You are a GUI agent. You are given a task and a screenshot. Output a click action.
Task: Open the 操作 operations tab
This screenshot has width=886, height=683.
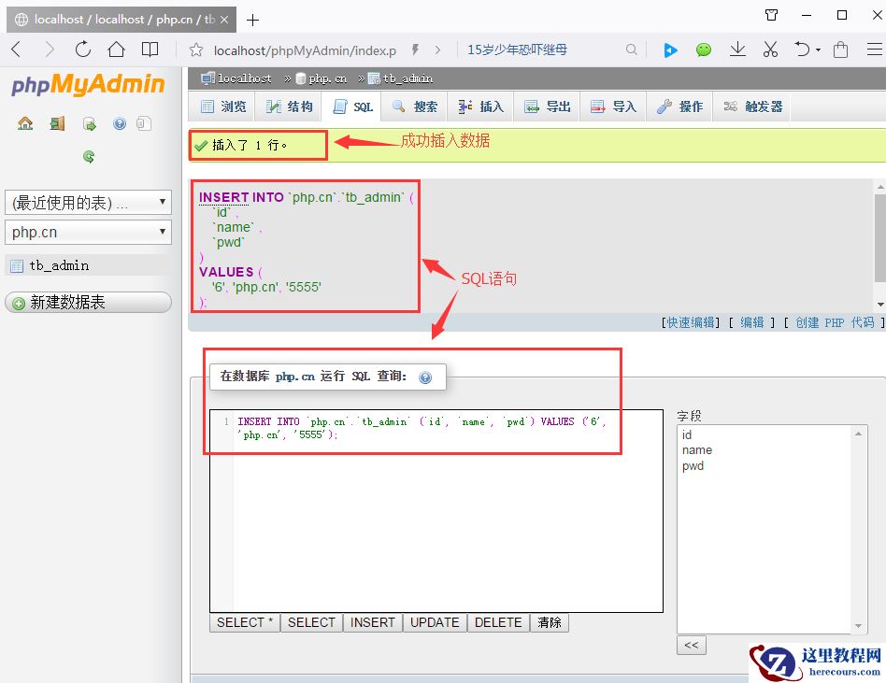pyautogui.click(x=679, y=107)
